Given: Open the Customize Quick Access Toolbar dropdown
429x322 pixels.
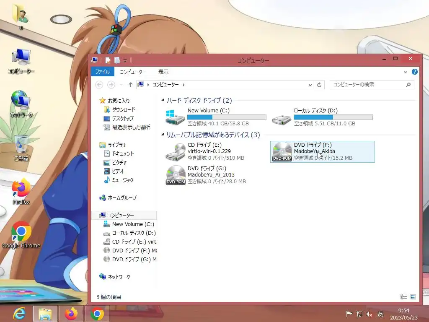Looking at the screenshot, I should pos(125,60).
